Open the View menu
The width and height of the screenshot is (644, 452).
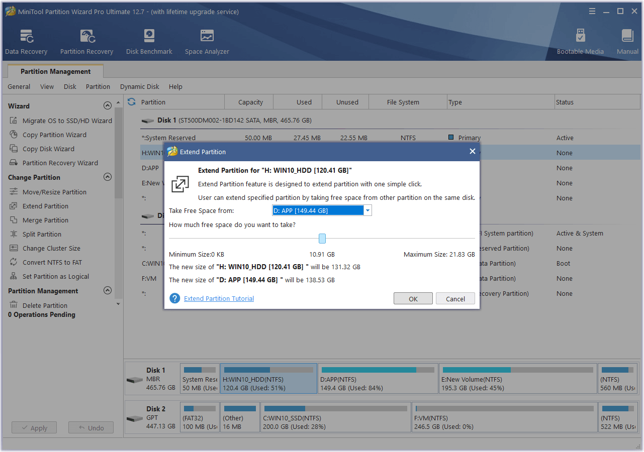[47, 86]
